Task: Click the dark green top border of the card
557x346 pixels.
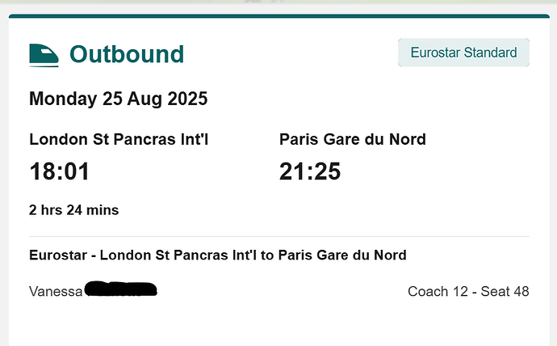Action: coord(278,15)
